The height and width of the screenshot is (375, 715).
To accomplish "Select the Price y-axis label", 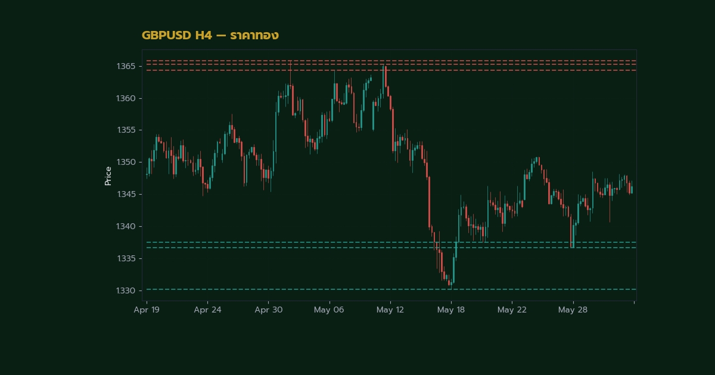I will click(108, 176).
